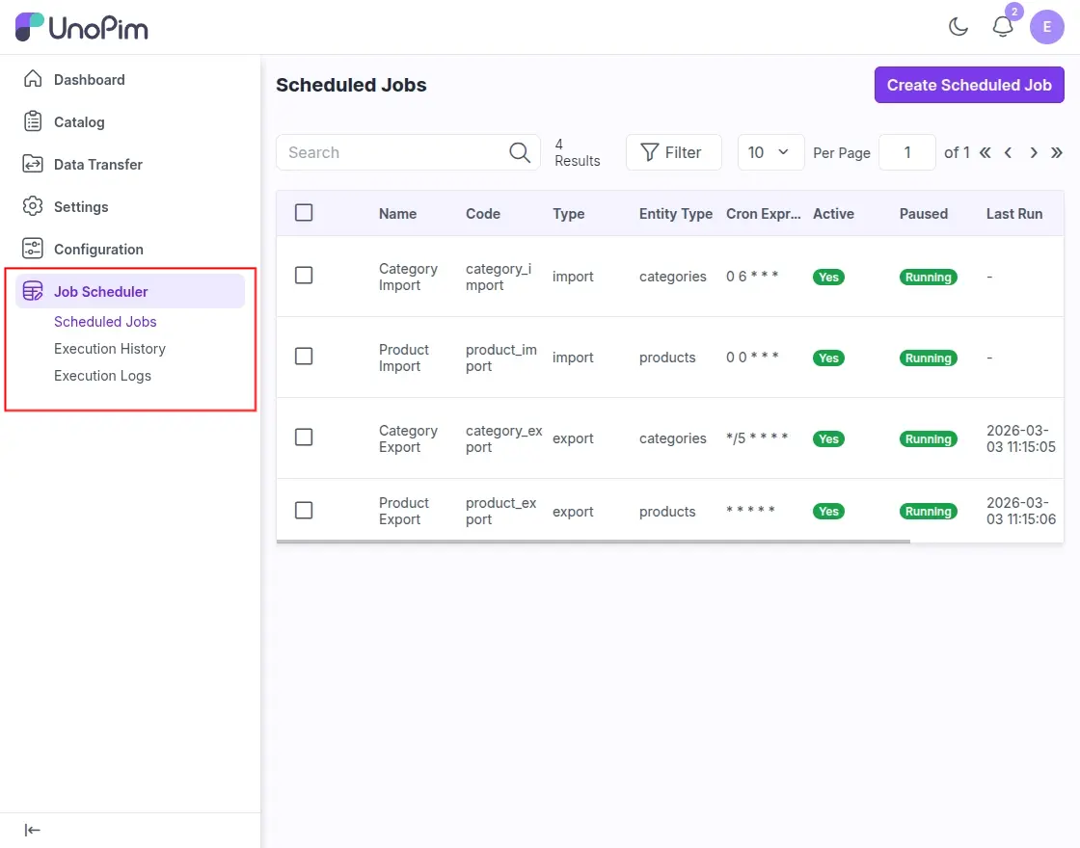1080x848 pixels.
Task: Sort by Entity Type column header
Action: pyautogui.click(x=676, y=213)
